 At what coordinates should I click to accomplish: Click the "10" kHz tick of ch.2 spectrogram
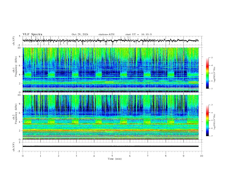coord(19,95)
